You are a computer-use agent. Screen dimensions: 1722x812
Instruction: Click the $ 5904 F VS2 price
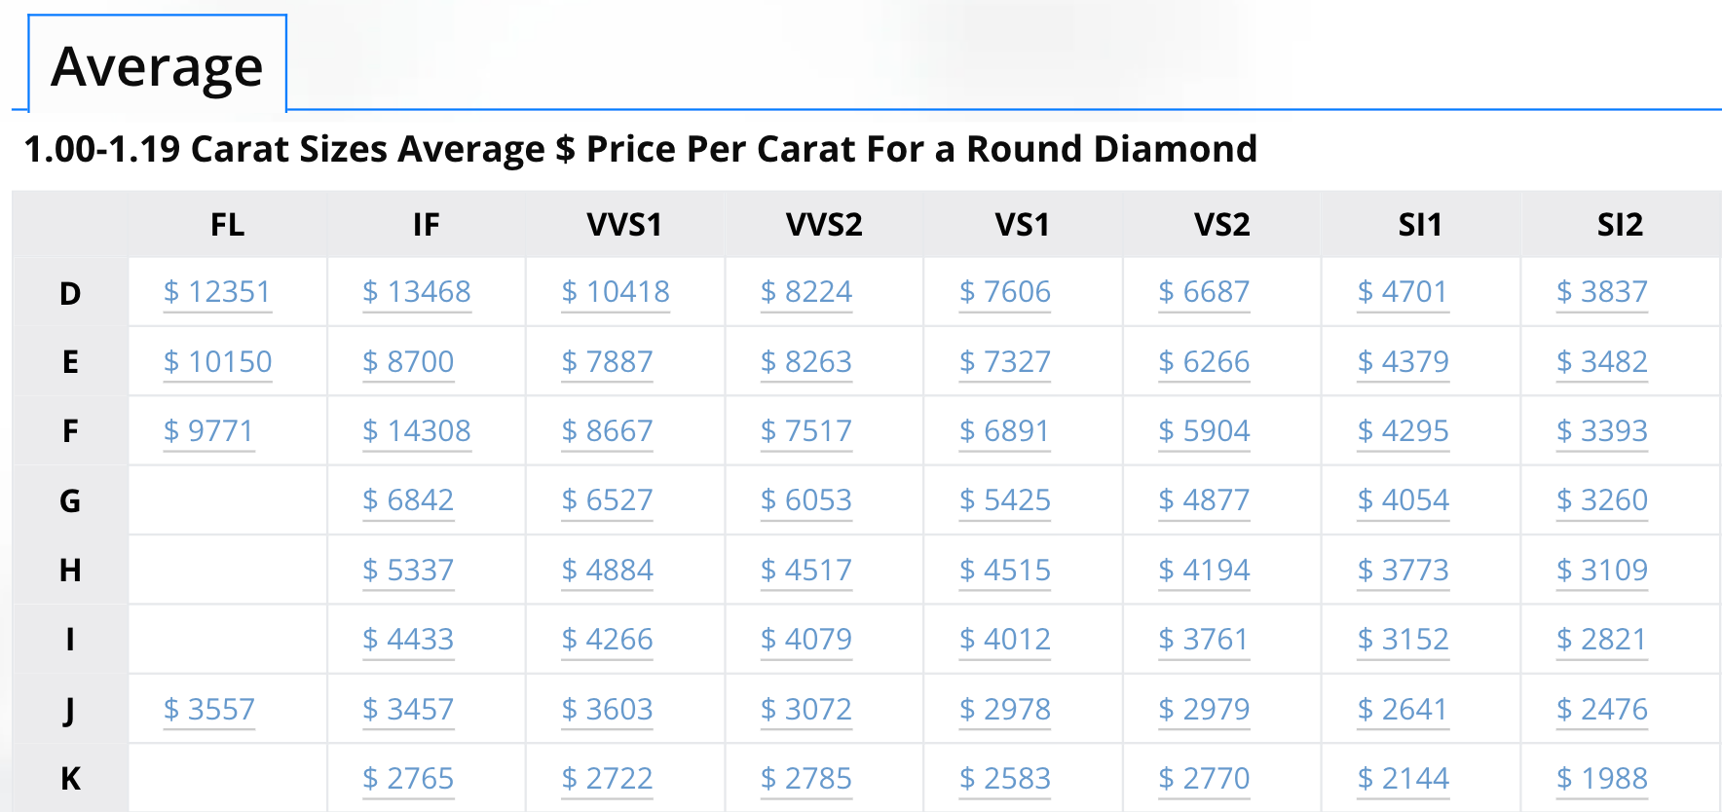[1204, 431]
